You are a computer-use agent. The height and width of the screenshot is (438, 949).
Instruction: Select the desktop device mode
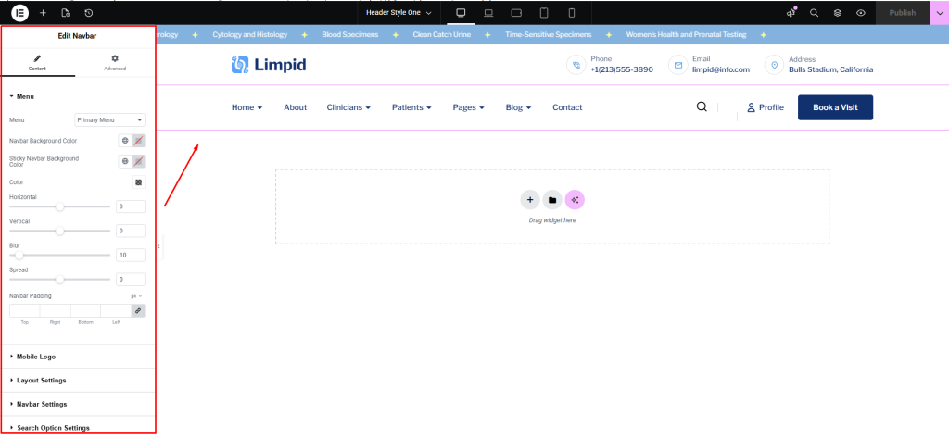[x=461, y=13]
